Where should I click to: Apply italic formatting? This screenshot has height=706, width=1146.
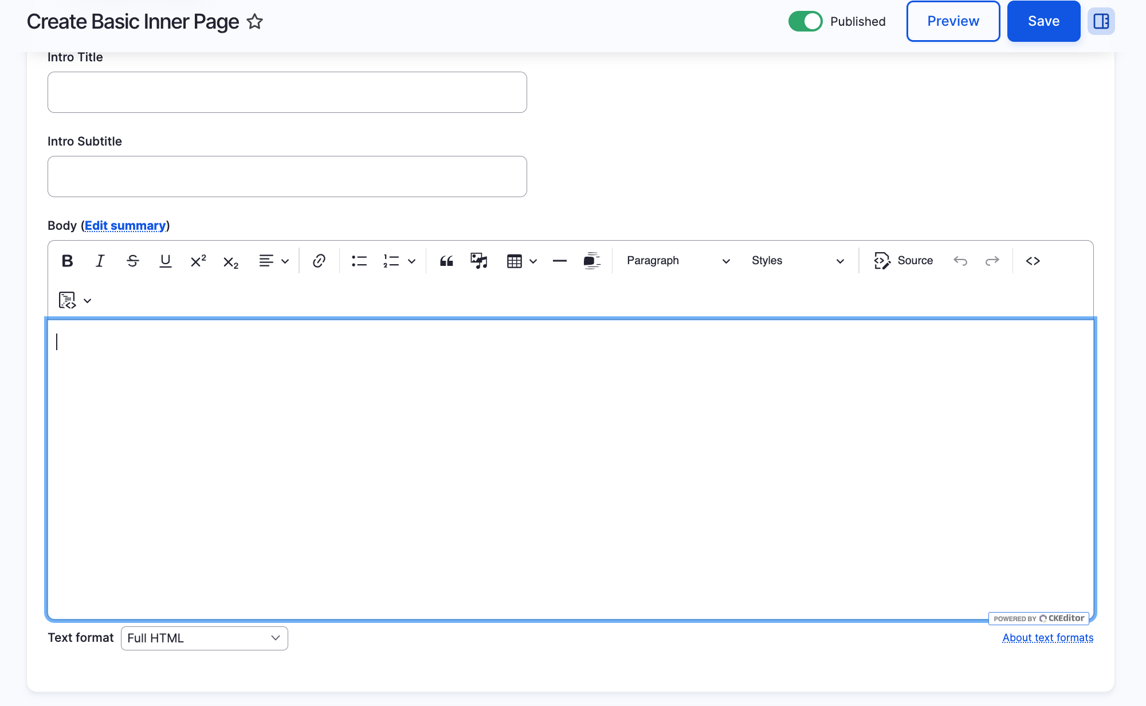(x=100, y=261)
